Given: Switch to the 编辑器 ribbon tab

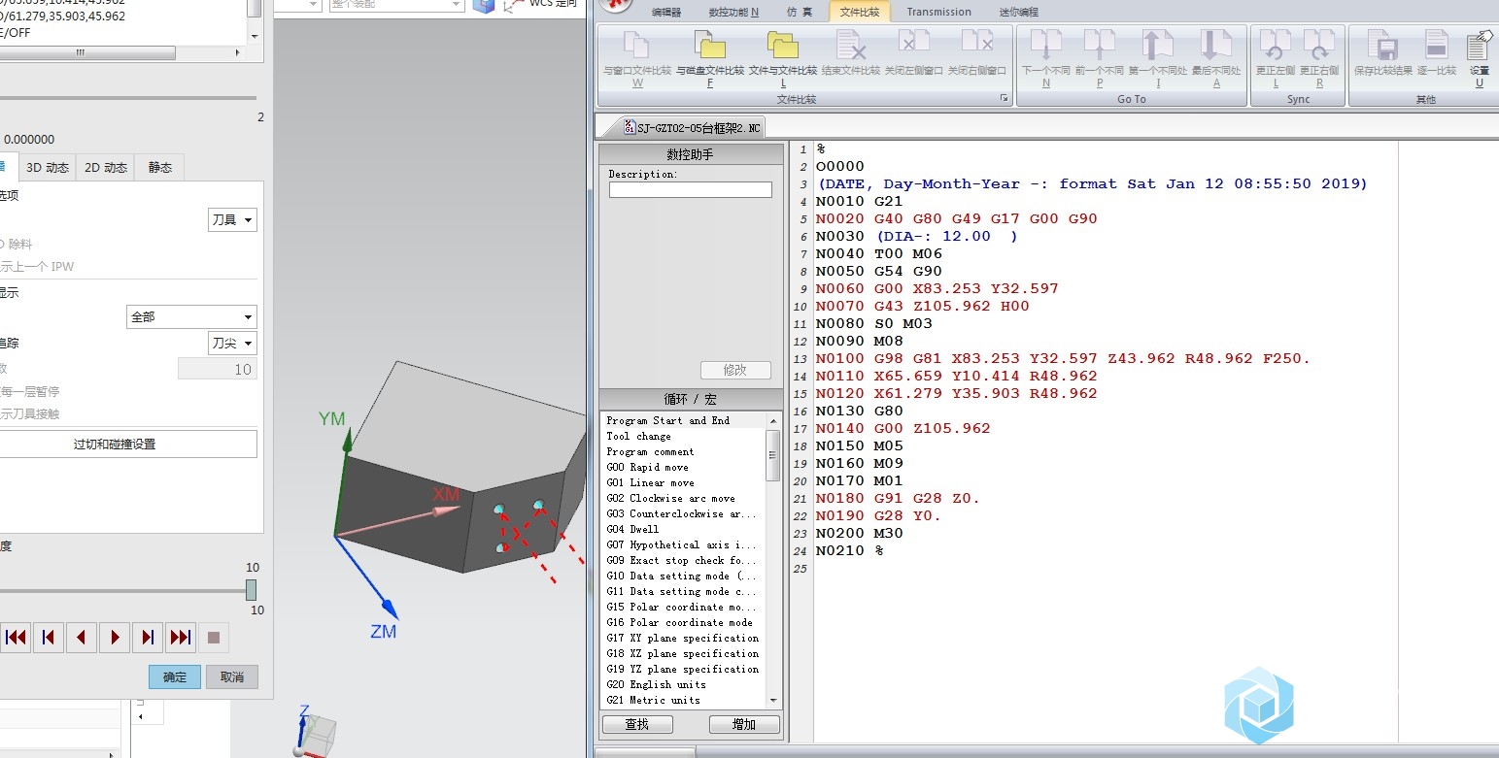Looking at the screenshot, I should (x=666, y=12).
